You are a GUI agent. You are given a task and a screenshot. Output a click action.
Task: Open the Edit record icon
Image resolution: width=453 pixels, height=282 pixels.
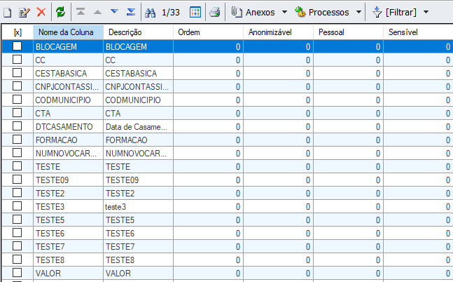point(25,13)
